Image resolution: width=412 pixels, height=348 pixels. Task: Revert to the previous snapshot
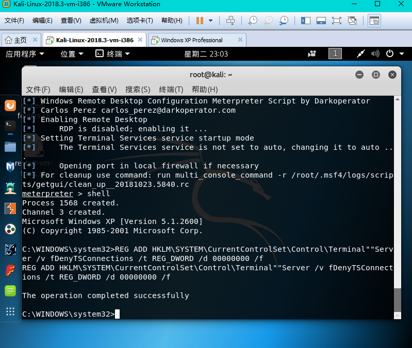[x=268, y=21]
